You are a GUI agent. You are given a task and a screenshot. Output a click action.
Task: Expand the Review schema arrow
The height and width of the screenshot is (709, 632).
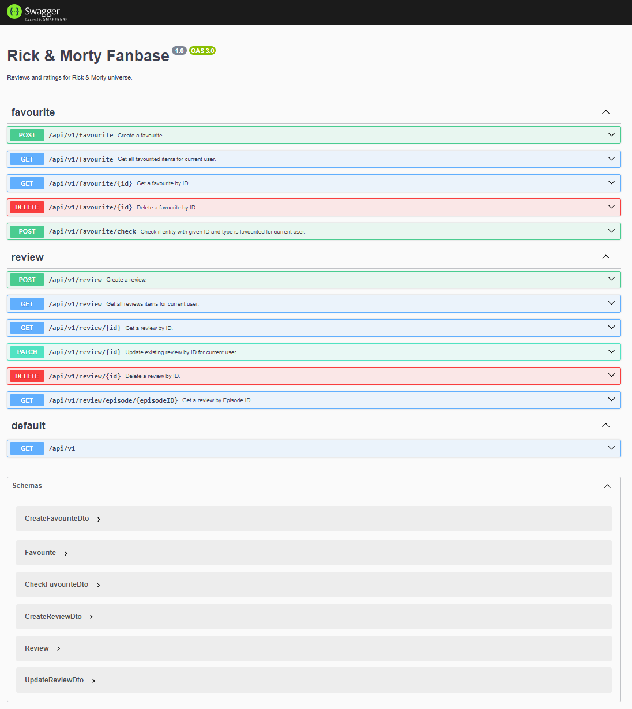[59, 649]
